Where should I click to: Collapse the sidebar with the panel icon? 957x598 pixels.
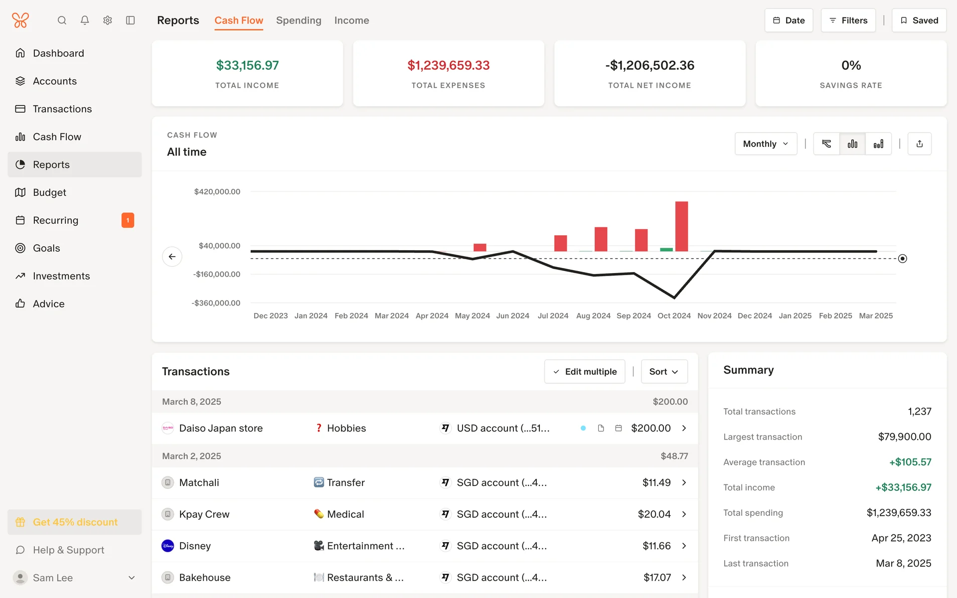pos(131,20)
